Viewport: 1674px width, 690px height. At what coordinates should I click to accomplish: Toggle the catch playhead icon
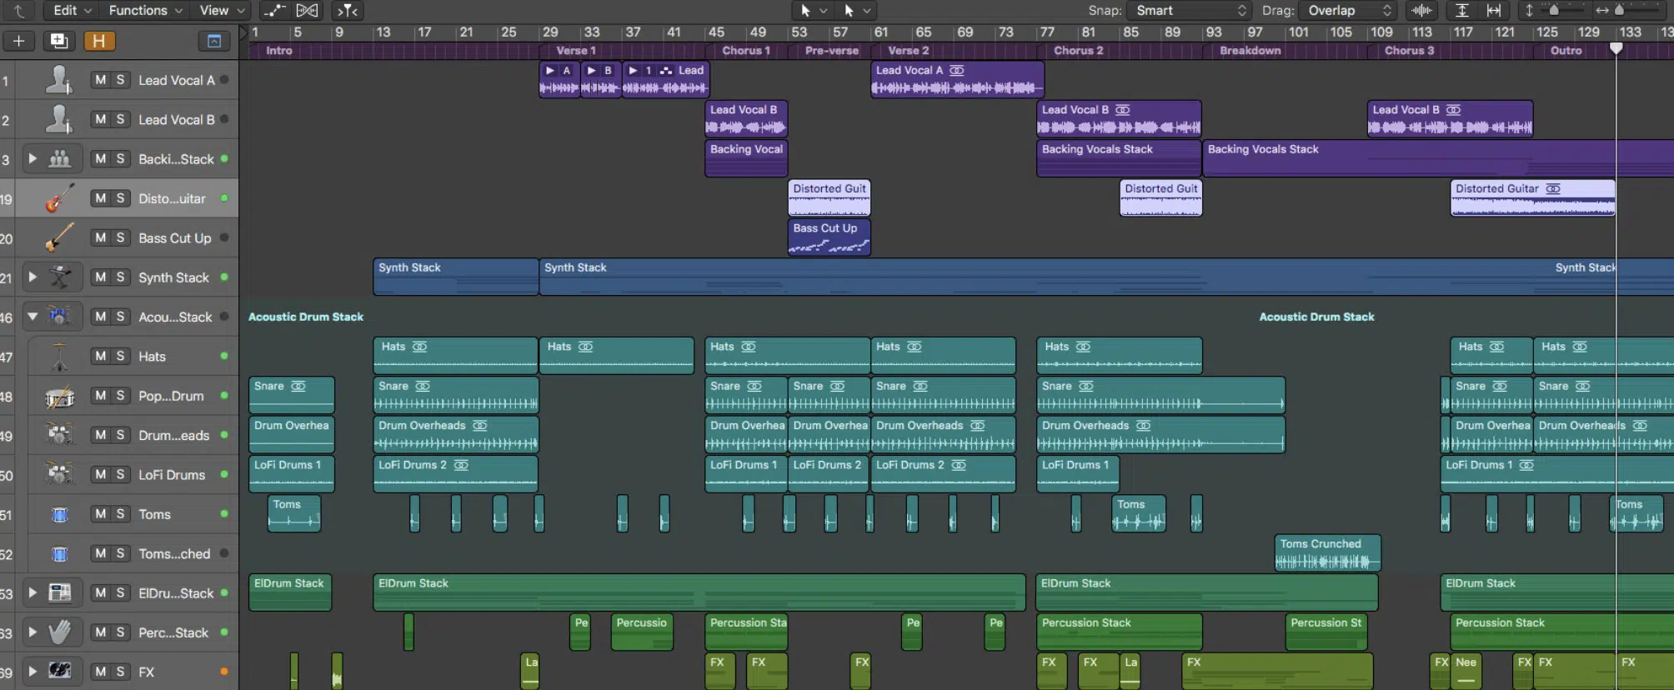[347, 11]
